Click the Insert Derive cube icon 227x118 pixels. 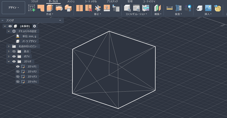199,8
